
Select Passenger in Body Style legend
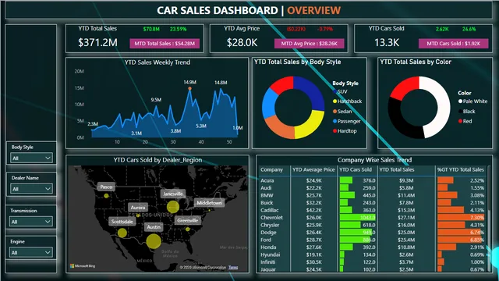[346, 122]
